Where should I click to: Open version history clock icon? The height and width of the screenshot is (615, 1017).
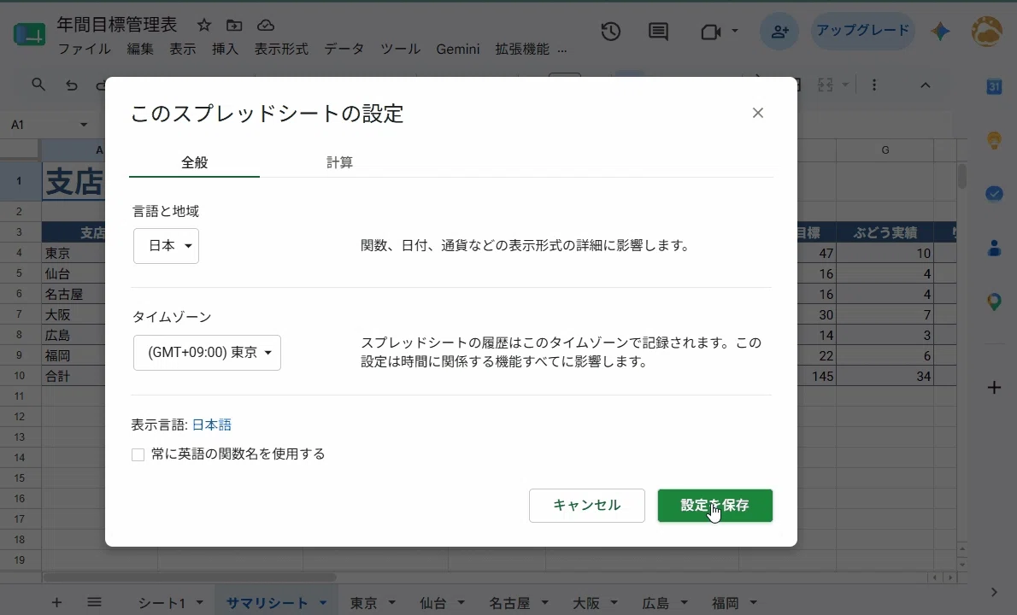tap(610, 31)
